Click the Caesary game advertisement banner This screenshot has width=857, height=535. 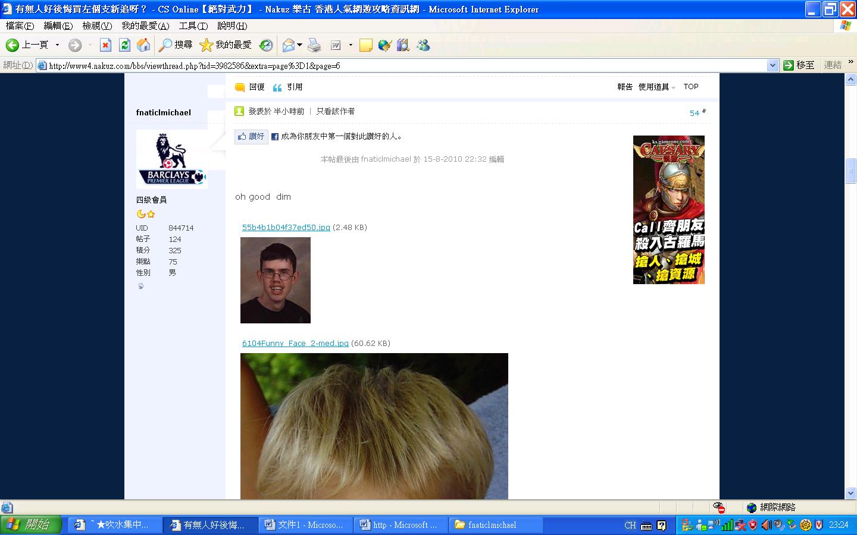click(668, 209)
